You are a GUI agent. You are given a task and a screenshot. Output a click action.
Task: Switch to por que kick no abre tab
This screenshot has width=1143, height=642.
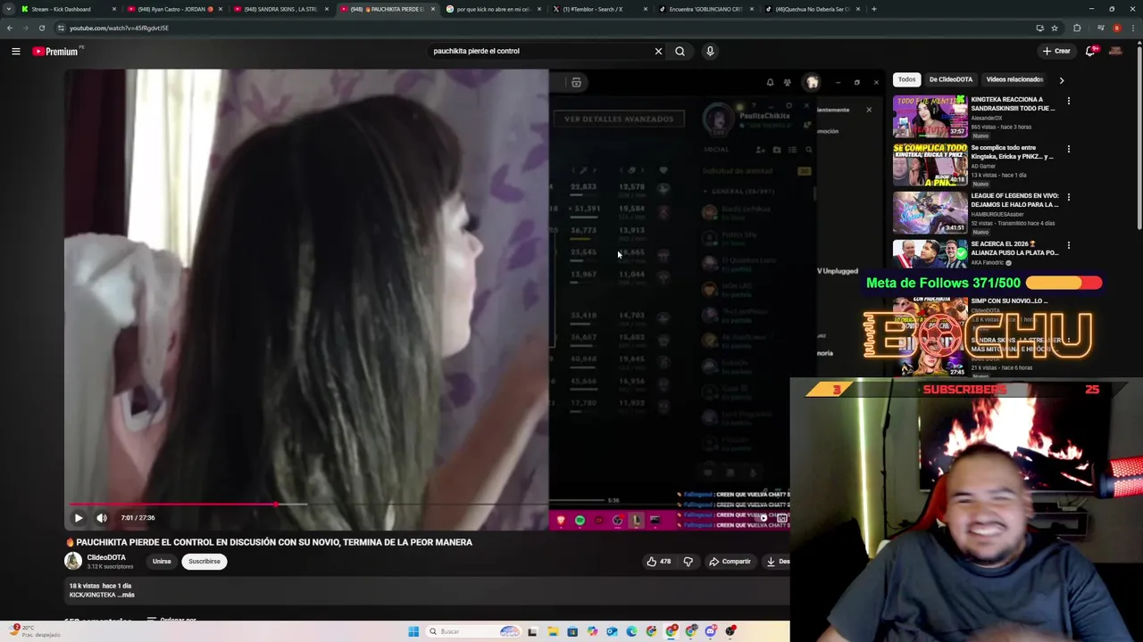click(493, 9)
